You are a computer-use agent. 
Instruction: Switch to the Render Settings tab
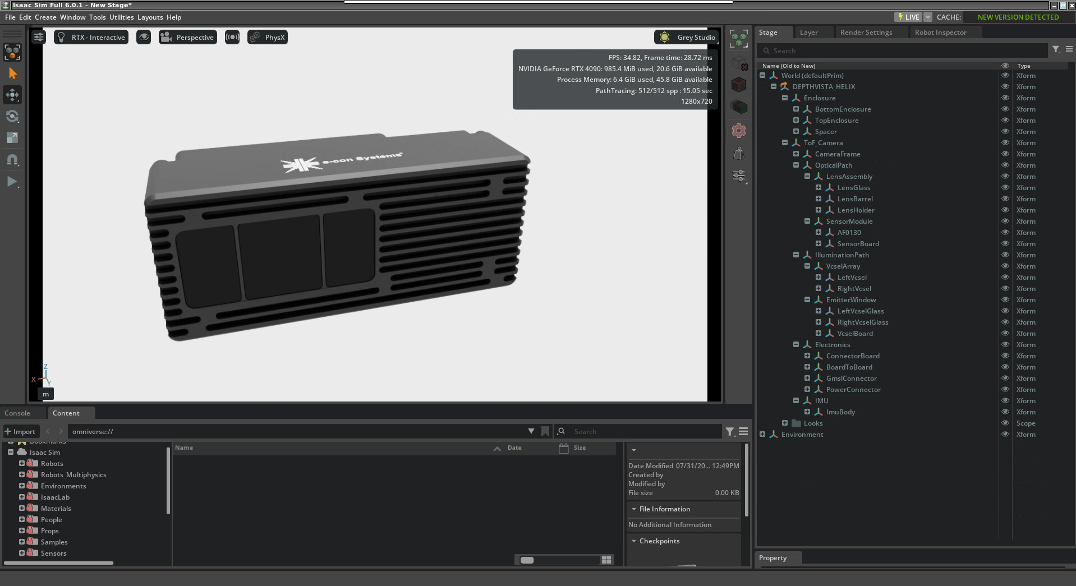866,33
